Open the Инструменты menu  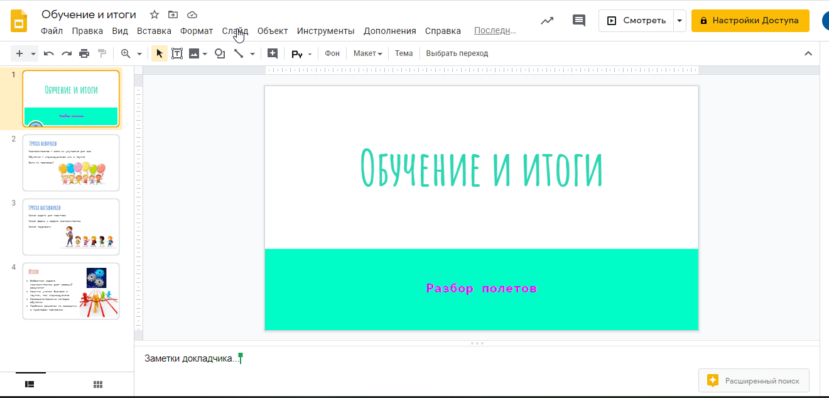tap(325, 31)
